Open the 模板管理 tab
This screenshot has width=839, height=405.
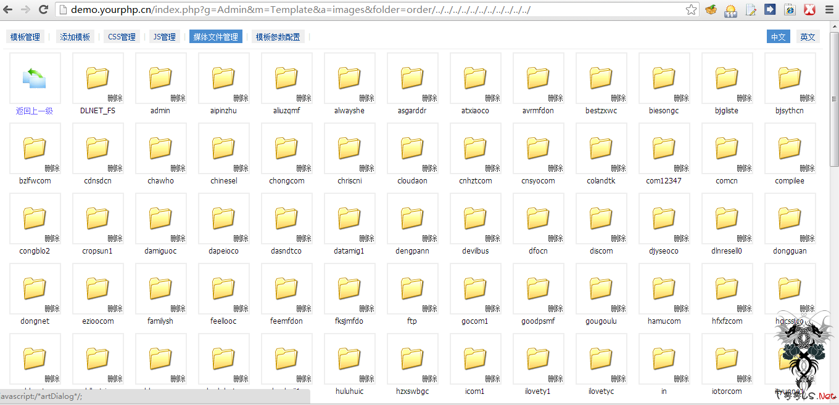25,37
